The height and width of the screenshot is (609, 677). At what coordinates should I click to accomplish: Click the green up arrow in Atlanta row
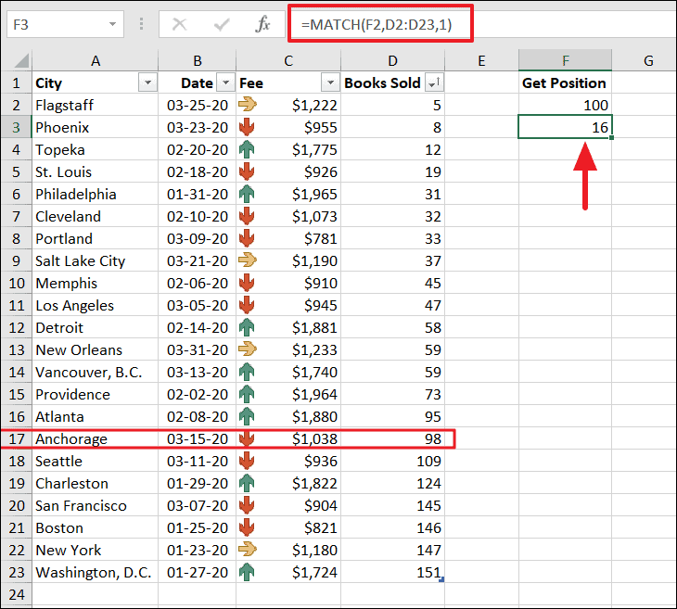click(x=247, y=416)
